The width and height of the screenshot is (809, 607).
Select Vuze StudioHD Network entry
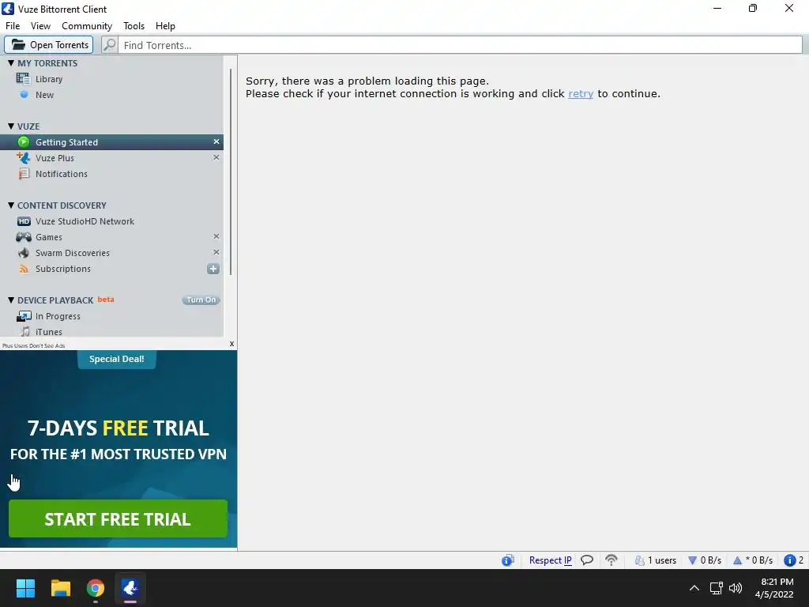[111, 221]
